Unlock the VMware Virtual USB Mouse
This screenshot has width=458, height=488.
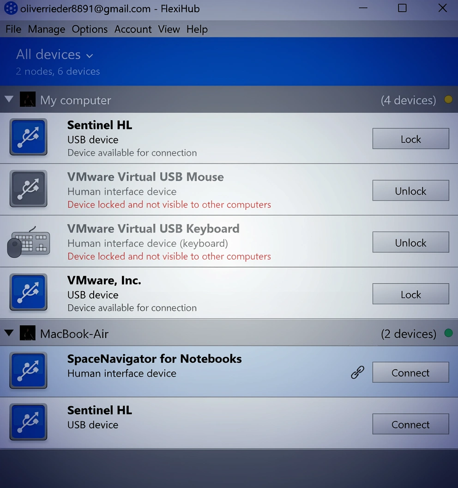pos(410,191)
